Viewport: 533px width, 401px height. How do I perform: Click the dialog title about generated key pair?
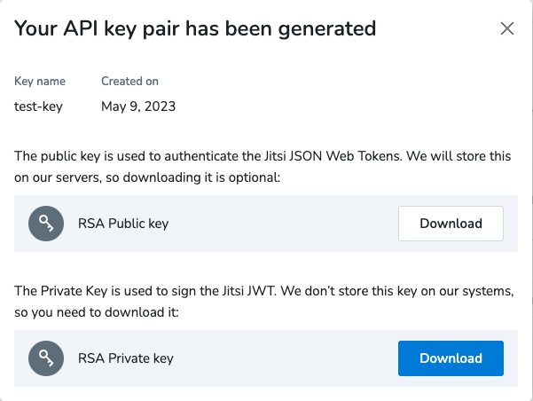195,28
